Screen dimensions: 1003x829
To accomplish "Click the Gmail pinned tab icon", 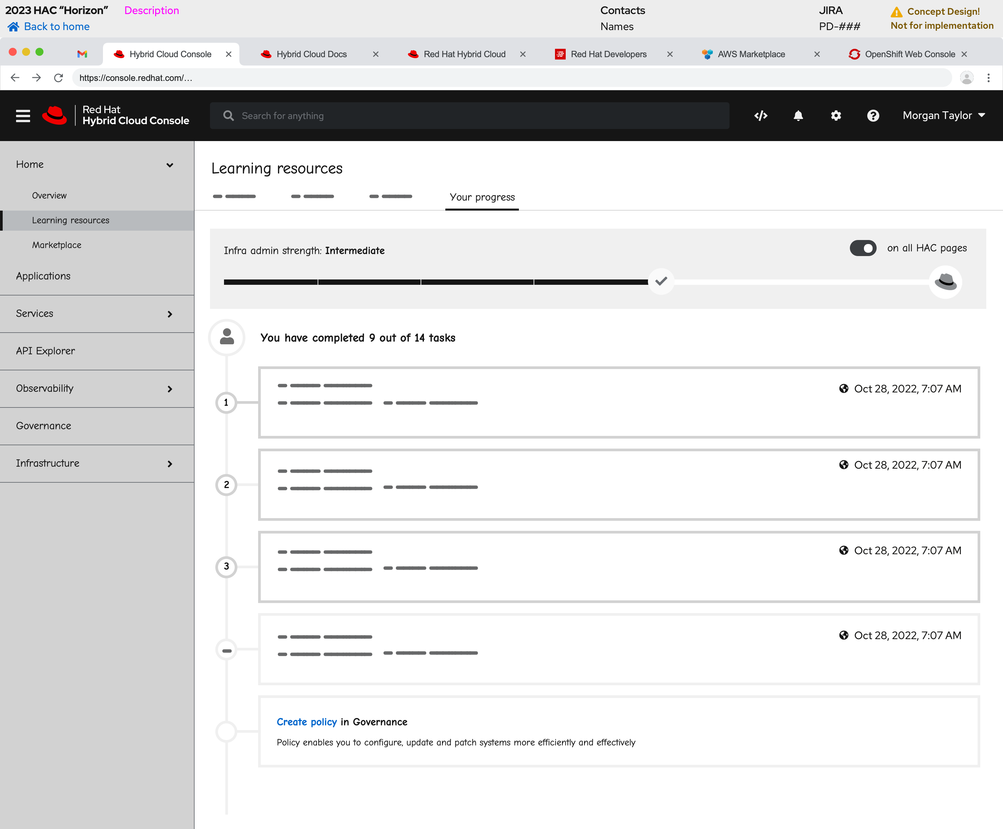I will [x=82, y=54].
